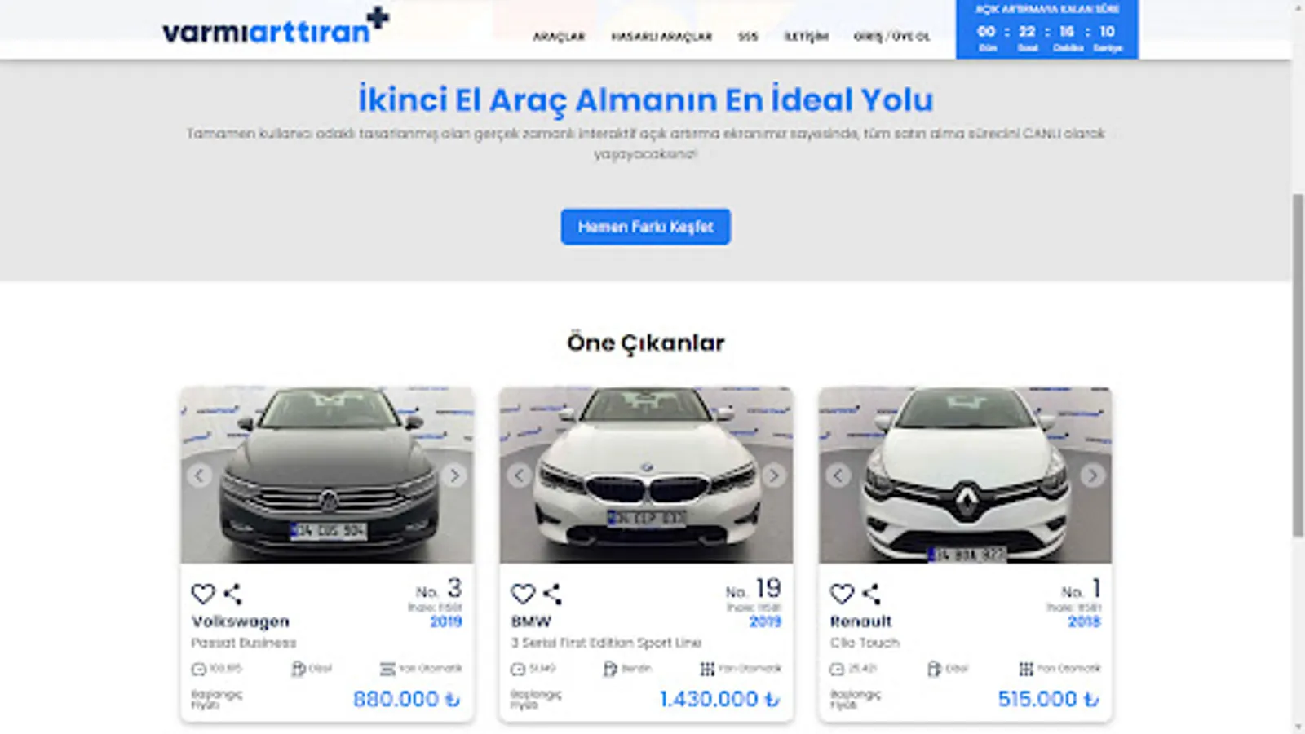Click the odometer icon on the Renault card

(837, 669)
